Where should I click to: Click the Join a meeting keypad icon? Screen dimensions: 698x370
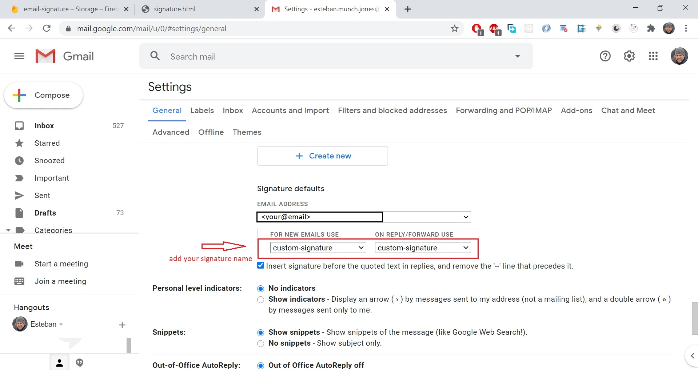pyautogui.click(x=19, y=281)
